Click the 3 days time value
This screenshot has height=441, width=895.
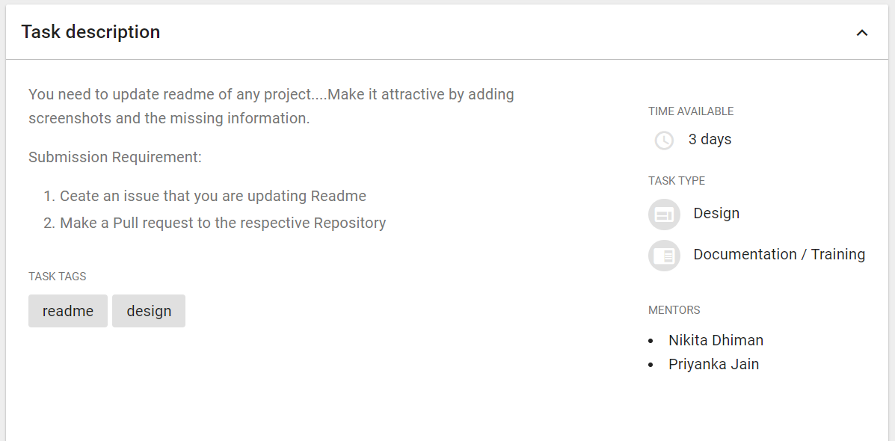pyautogui.click(x=710, y=139)
